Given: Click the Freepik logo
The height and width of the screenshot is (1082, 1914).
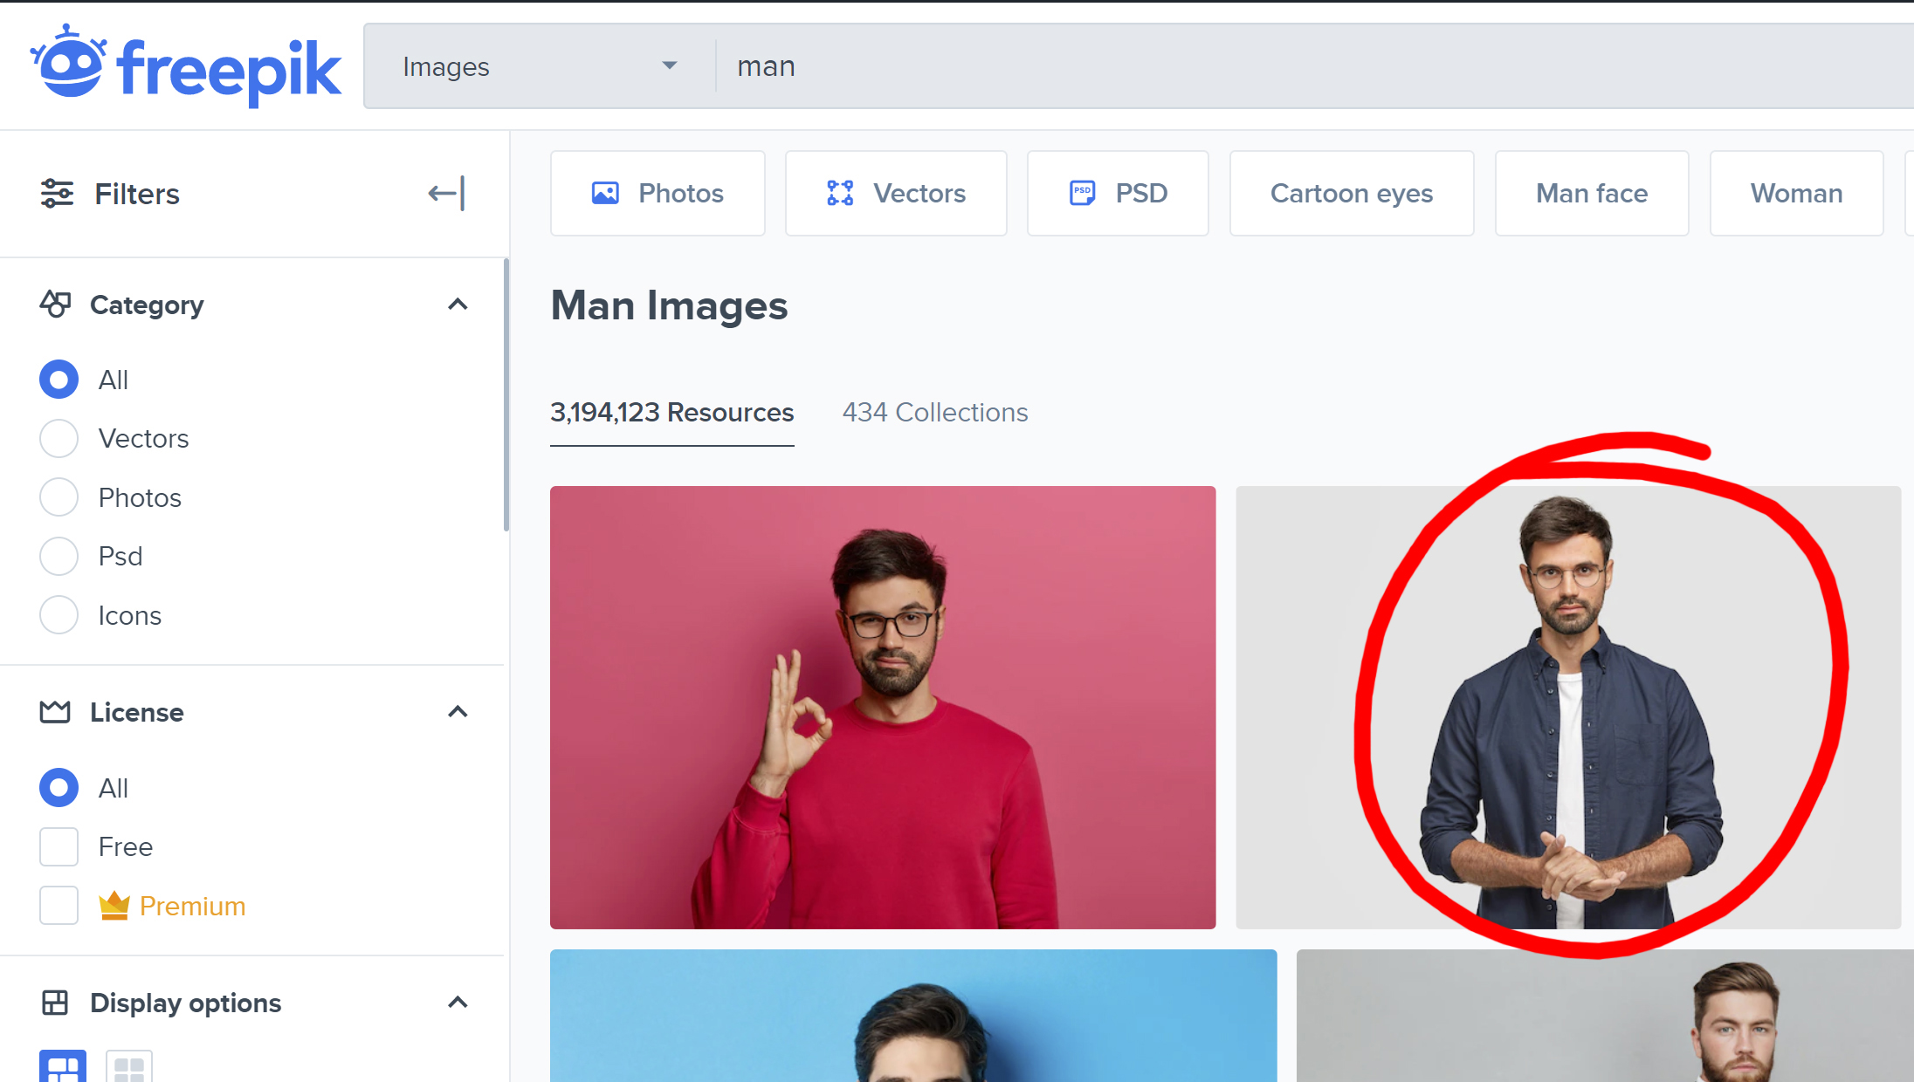Looking at the screenshot, I should point(186,67).
